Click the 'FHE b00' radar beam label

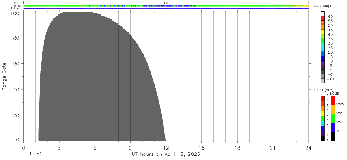(x=34, y=154)
